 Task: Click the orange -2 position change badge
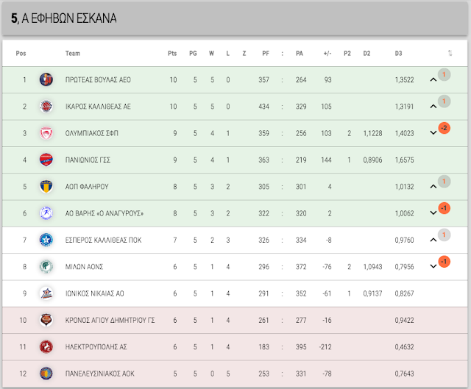click(444, 128)
